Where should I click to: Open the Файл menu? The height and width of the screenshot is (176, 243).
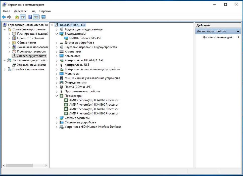coord(7,11)
